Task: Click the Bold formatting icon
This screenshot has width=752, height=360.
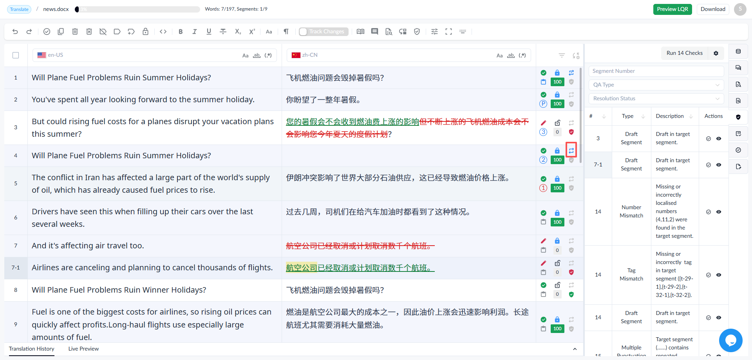Action: pyautogui.click(x=181, y=32)
